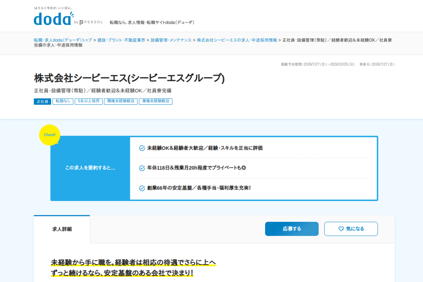Image resolution: width=423 pixels, height=282 pixels.
Task: Click header tagline 転職なら、求人情報・転職サイトdoda（デューダ）
Action: pyautogui.click(x=152, y=22)
